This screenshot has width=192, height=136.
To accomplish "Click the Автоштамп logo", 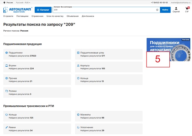I will coord(18,10).
